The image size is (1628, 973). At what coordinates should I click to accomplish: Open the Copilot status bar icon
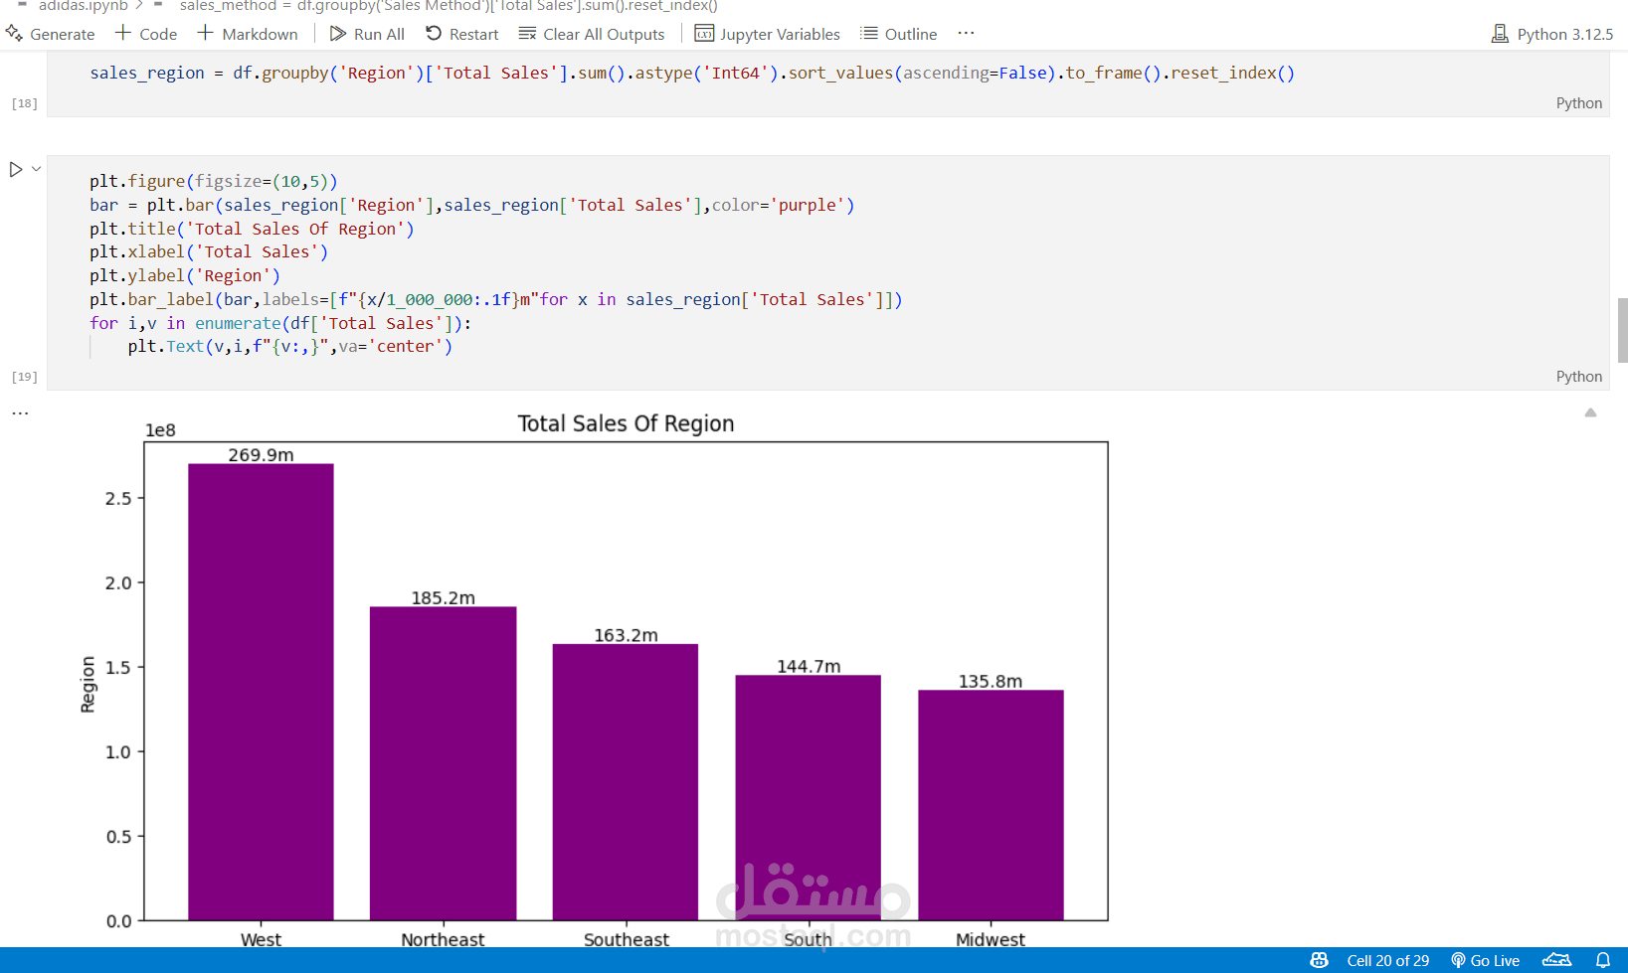click(1319, 960)
